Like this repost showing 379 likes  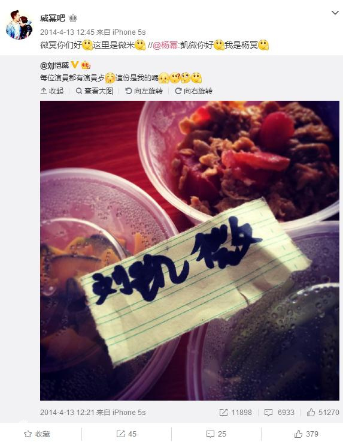(306, 434)
